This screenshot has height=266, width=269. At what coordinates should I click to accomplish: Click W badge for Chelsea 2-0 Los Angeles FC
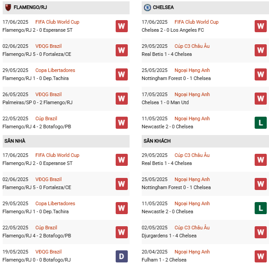(260, 26)
